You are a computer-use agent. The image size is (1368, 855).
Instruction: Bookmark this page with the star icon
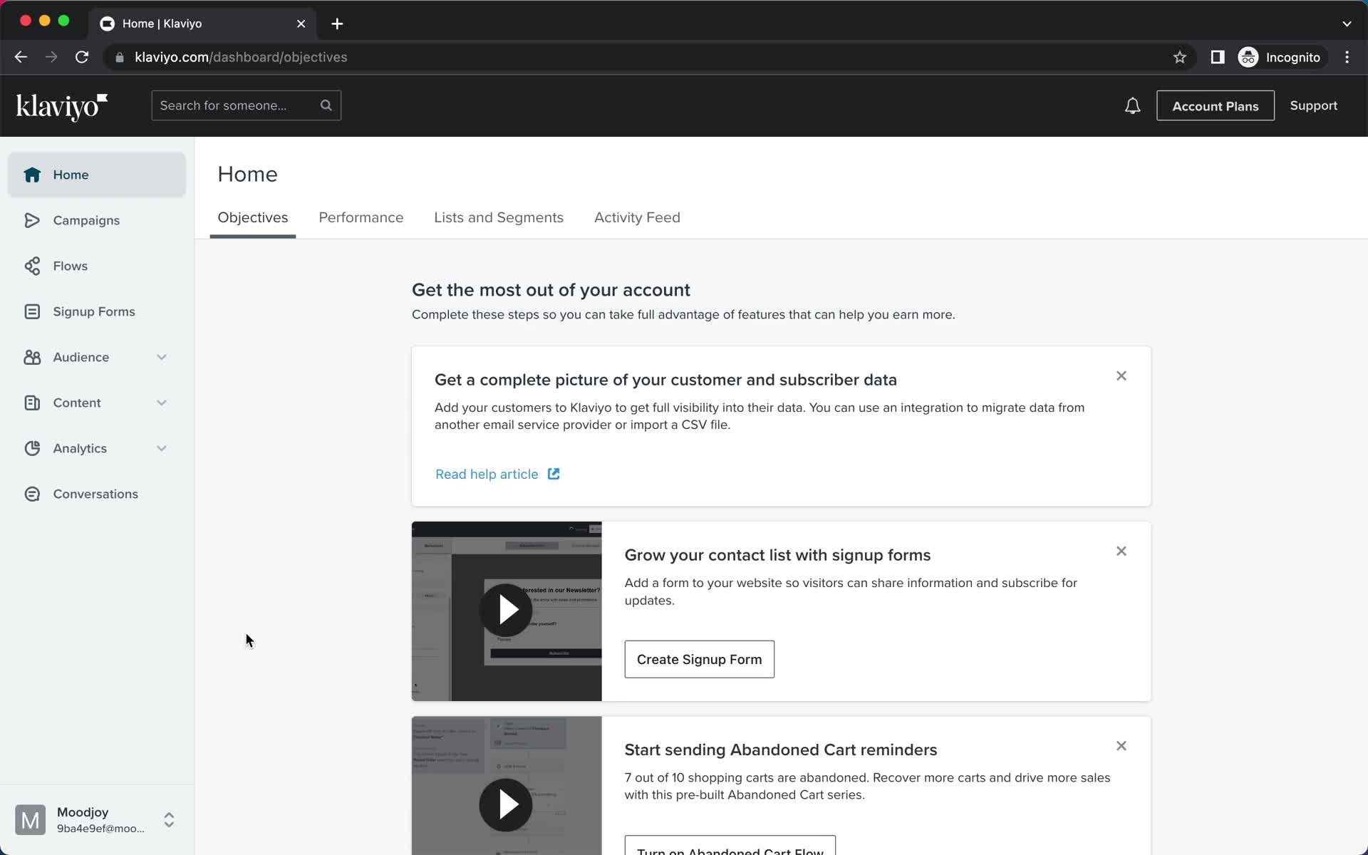coord(1180,57)
